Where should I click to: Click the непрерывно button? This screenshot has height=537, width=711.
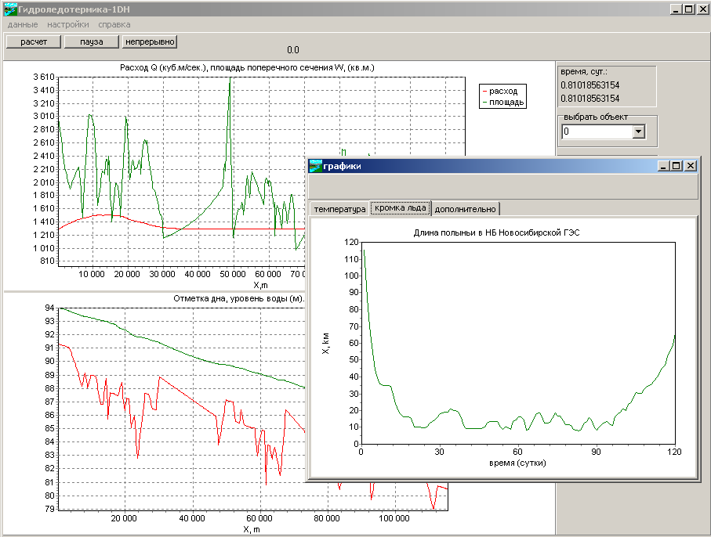pyautogui.click(x=150, y=42)
